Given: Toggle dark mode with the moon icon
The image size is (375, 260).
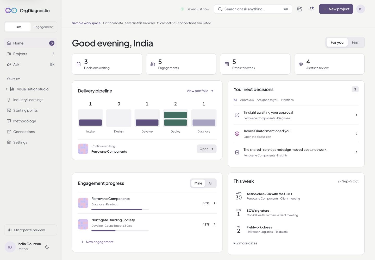Looking at the screenshot, I should coord(47,247).
